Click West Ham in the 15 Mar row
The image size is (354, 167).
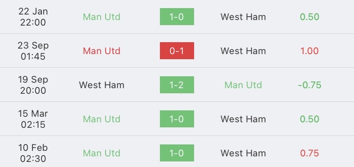click(x=243, y=119)
